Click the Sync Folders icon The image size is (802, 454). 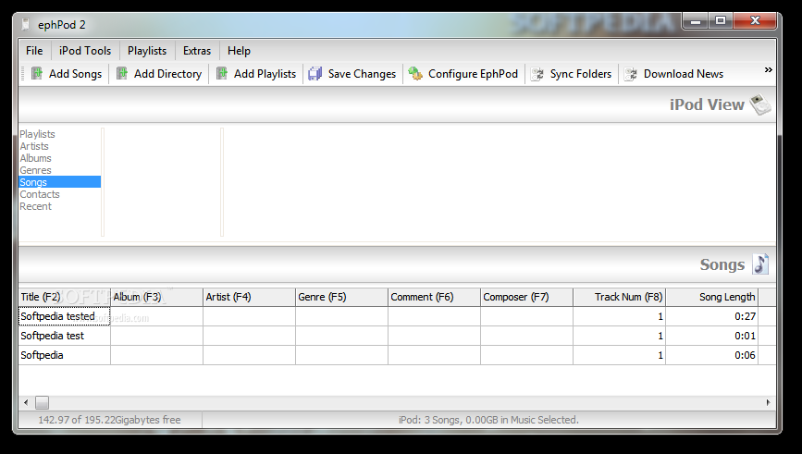tap(537, 74)
